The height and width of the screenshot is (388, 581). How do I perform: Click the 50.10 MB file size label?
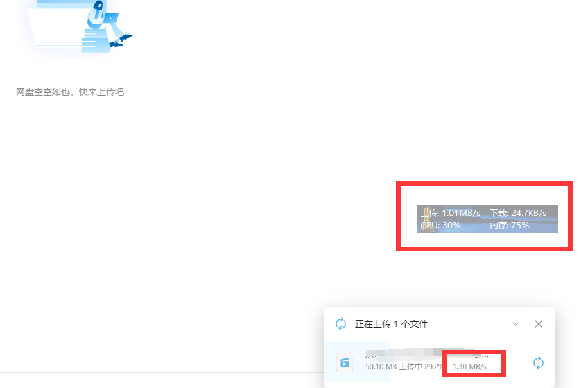coord(381,367)
